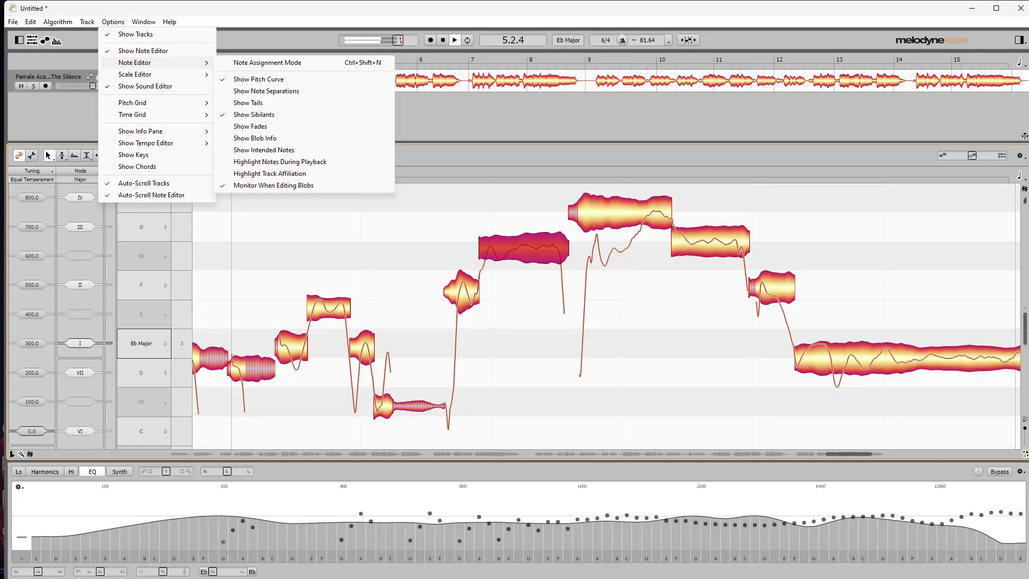Click the Bypass button
1029x579 pixels.
(x=999, y=471)
